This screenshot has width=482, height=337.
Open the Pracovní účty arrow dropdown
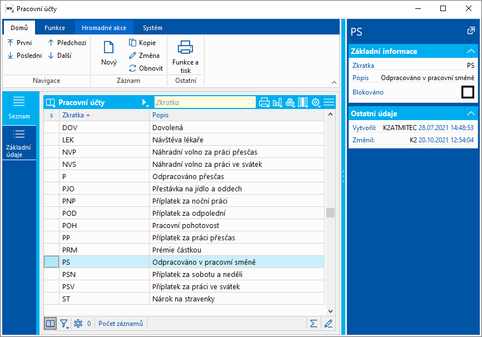coord(145,102)
